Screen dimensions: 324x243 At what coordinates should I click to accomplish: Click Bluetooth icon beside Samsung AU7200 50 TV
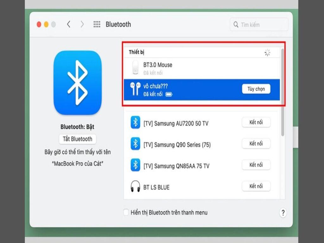(135, 122)
